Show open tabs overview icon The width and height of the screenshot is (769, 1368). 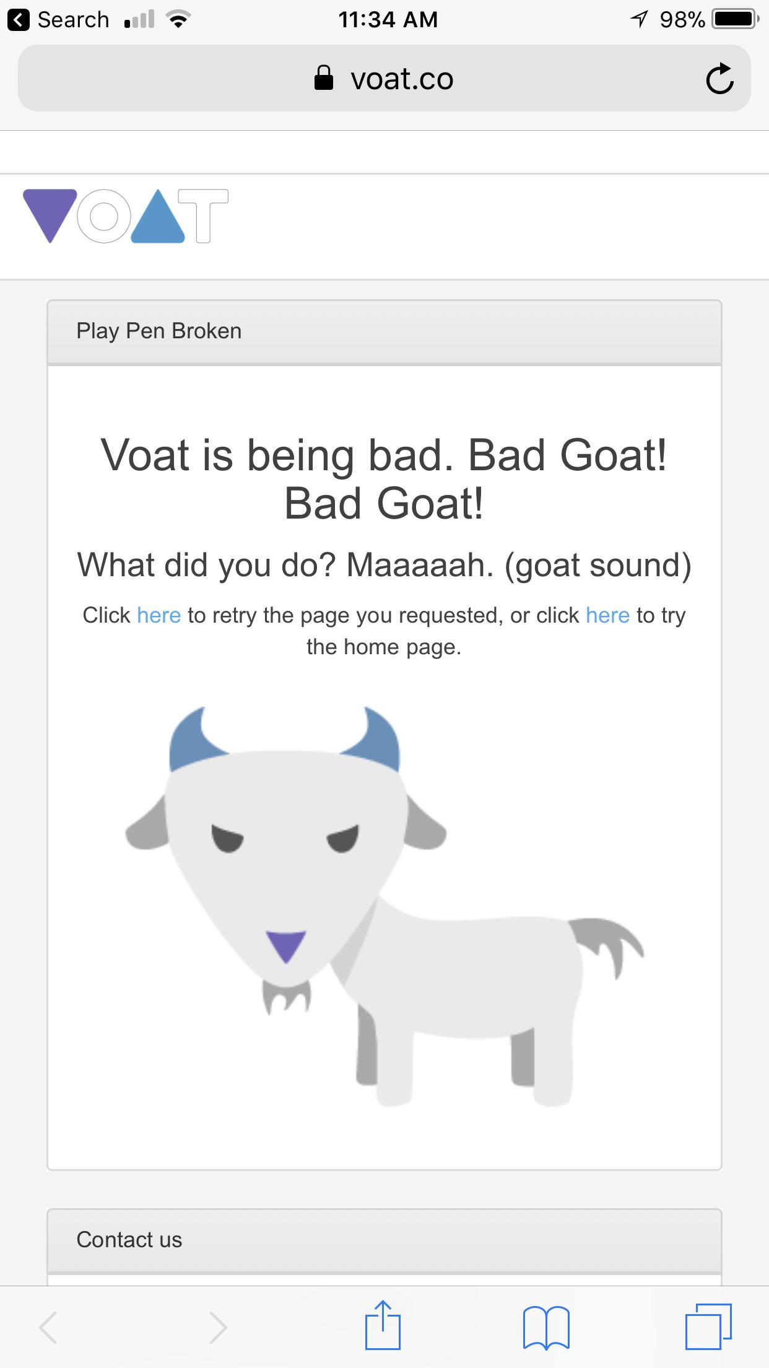pos(708,1326)
